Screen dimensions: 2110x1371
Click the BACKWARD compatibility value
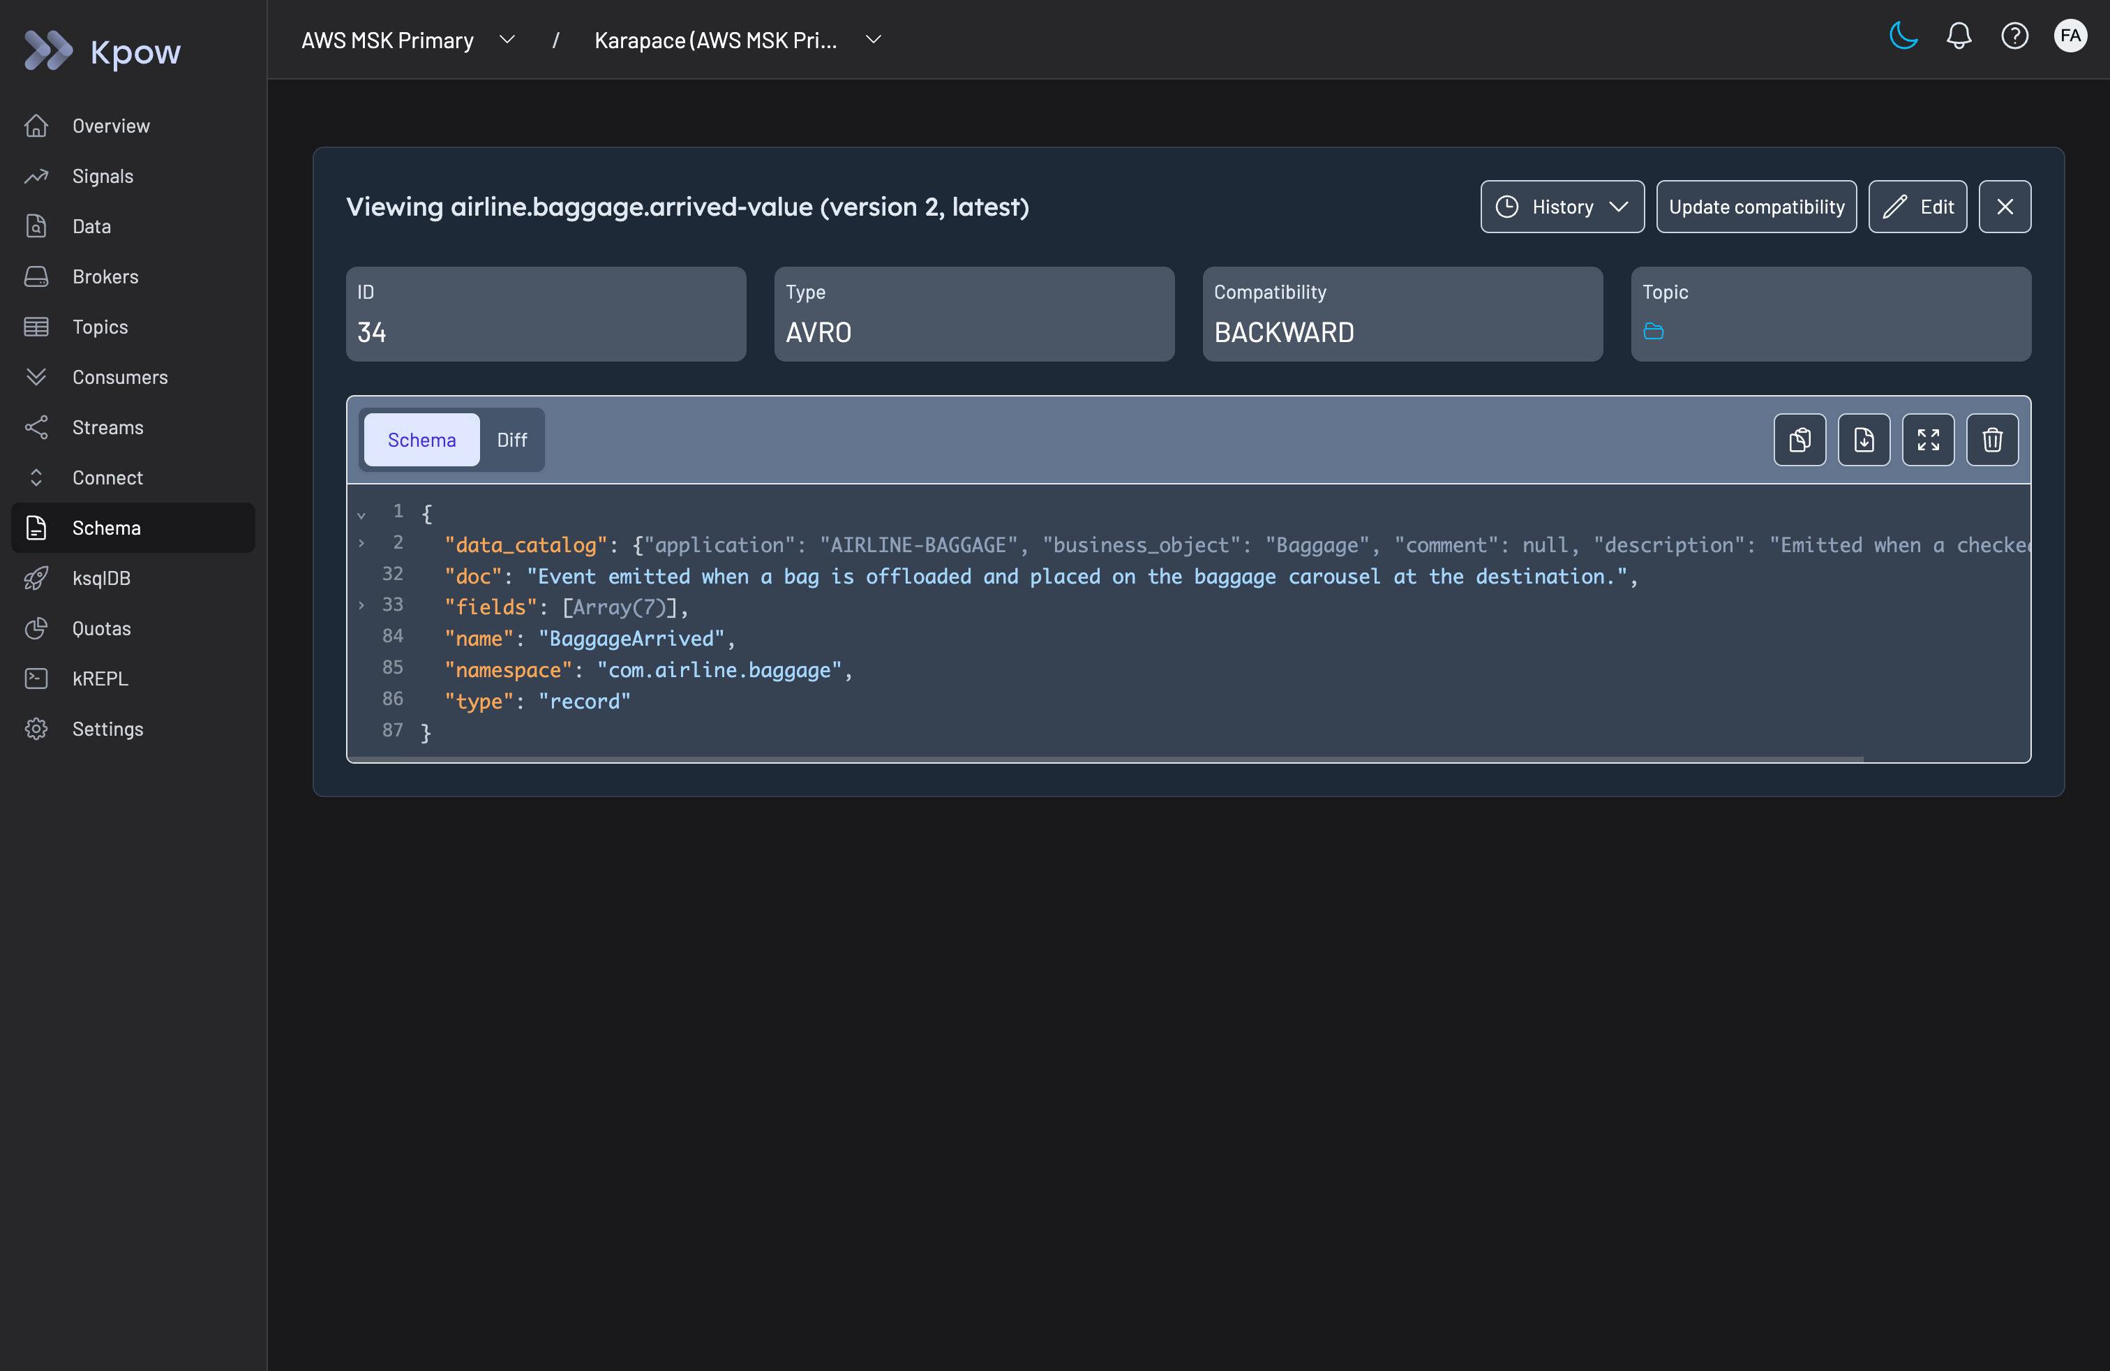pos(1284,334)
